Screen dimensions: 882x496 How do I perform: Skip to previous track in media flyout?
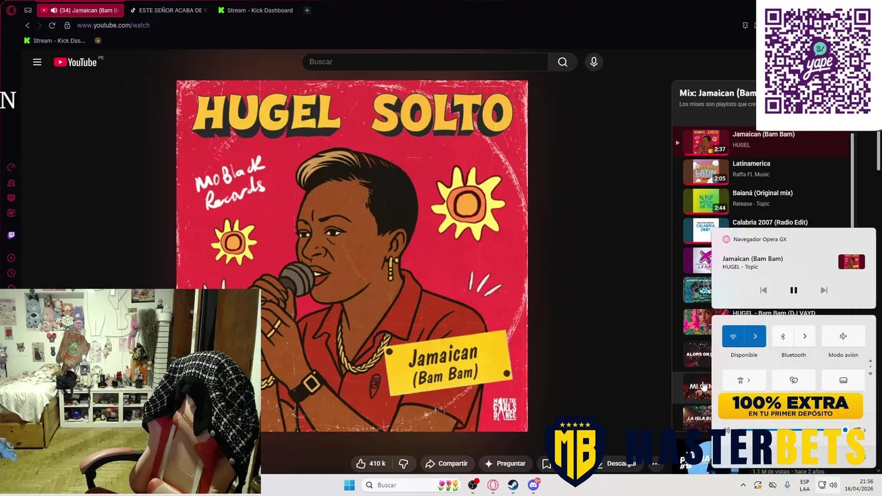[x=763, y=290]
